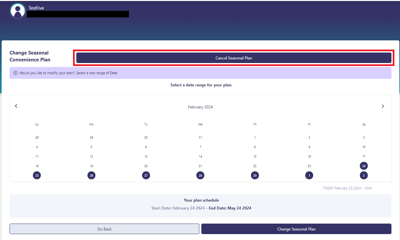Click the Su weekday column header
400x240 pixels.
tap(37, 124)
